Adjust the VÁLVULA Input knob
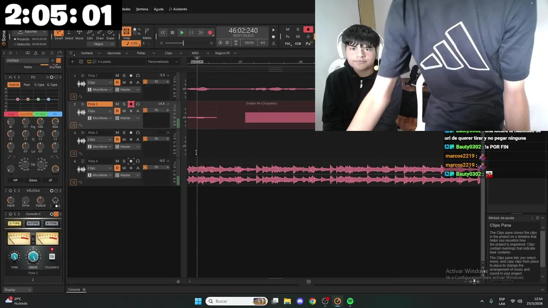This screenshot has height=308, width=548. coord(11,200)
